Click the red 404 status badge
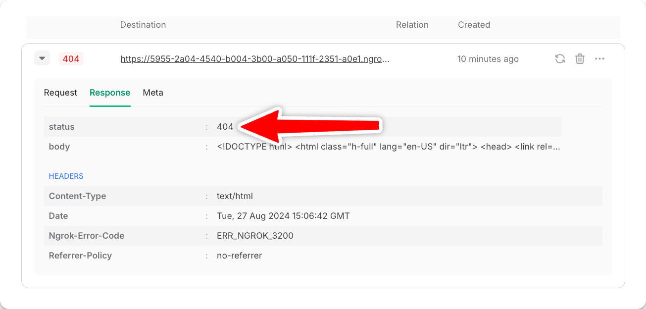Screen dimensions: 646x309 (71, 59)
